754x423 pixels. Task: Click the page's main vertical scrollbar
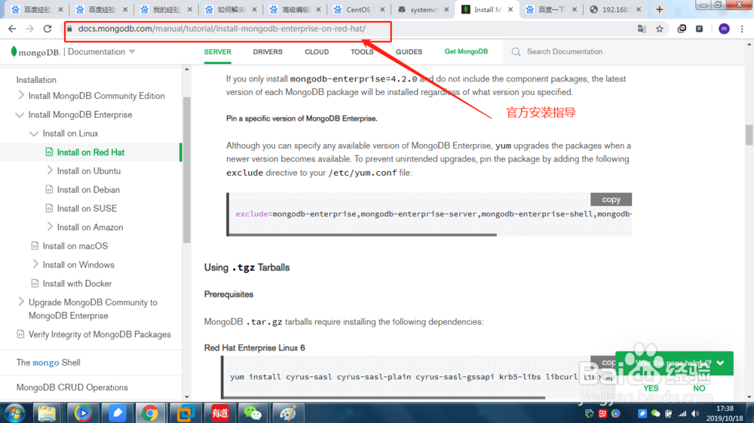coord(749,135)
